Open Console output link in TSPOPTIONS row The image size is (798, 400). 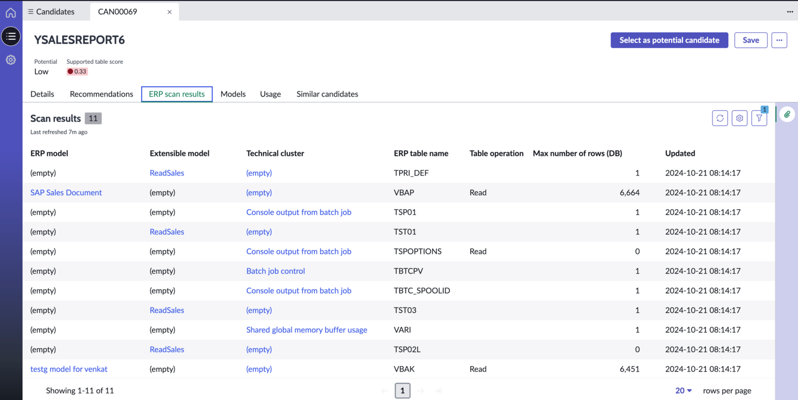point(299,251)
